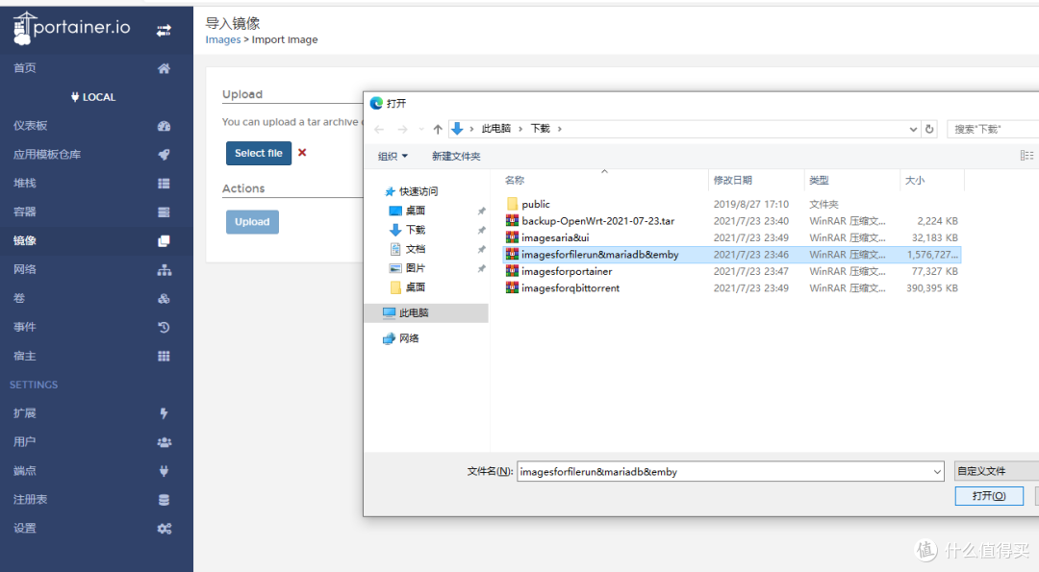Expand the recent locations dropdown arrow
This screenshot has height=572, width=1039.
pyautogui.click(x=421, y=129)
